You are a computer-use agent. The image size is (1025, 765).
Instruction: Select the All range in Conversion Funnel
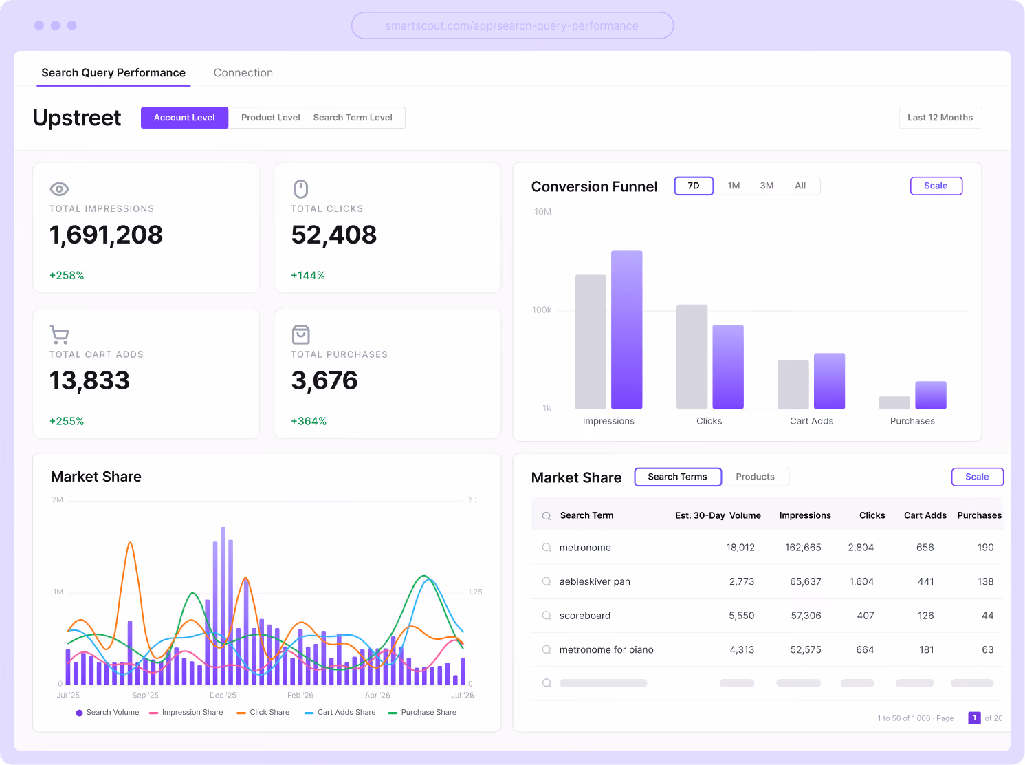pyautogui.click(x=800, y=186)
